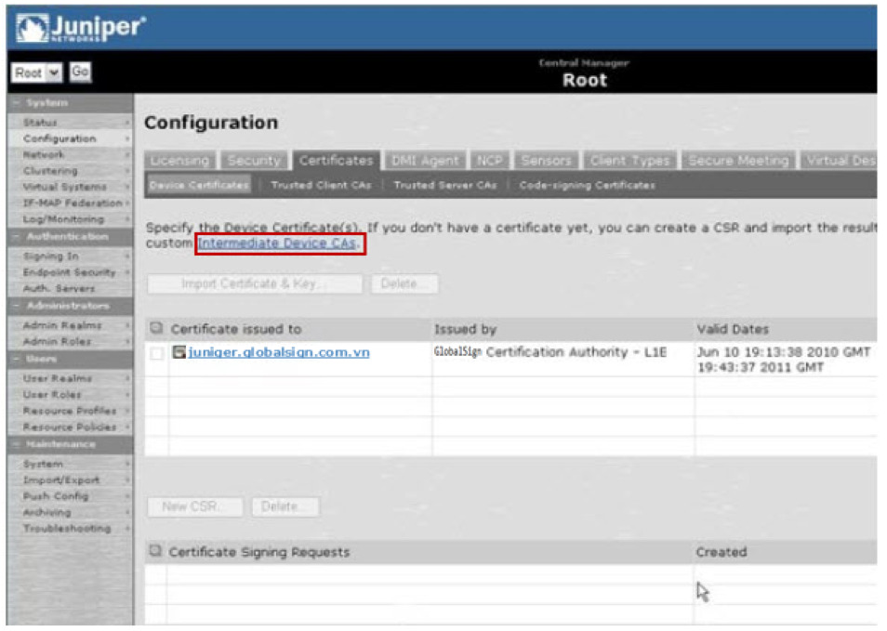
Task: Click the Valid Dates column header
Action: point(733,329)
